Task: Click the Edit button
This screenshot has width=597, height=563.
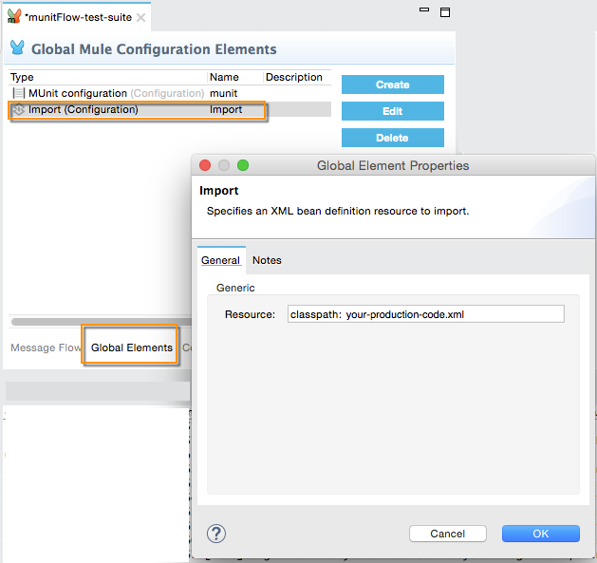Action: click(393, 111)
